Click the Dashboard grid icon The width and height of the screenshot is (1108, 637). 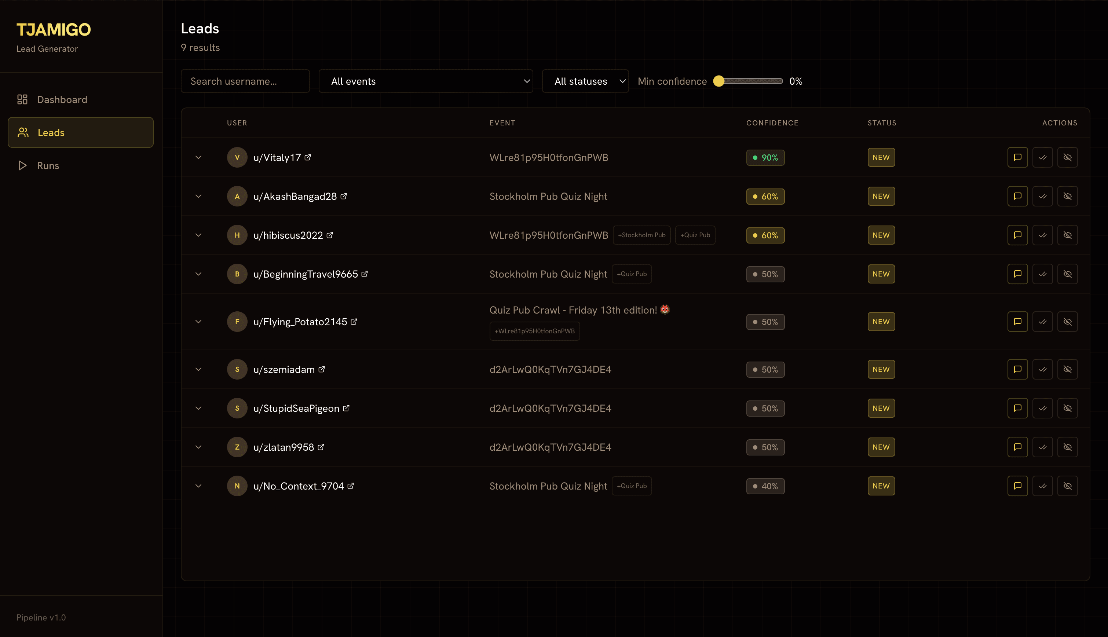coord(22,99)
